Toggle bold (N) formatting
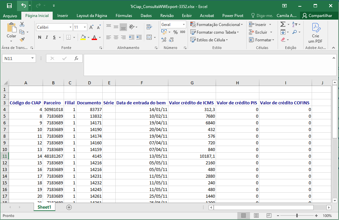Screen dimensions: 339x220 (x=40, y=37)
